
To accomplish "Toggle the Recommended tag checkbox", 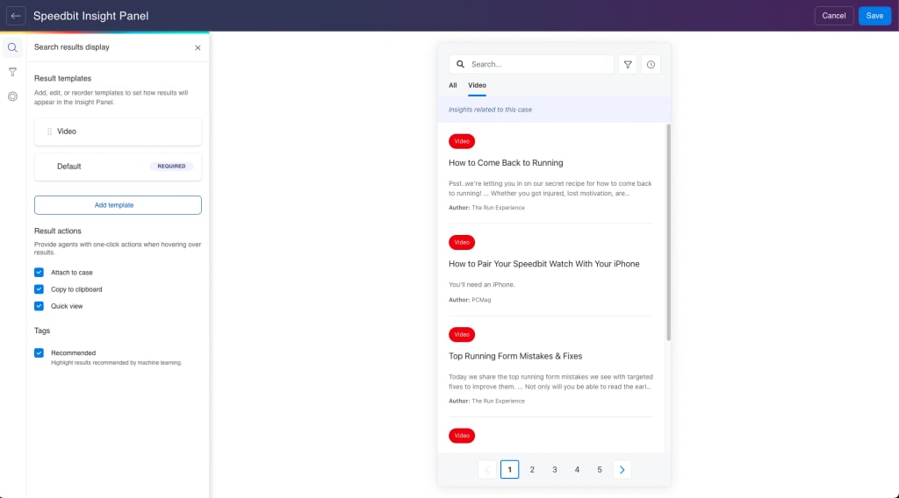I will 39,353.
